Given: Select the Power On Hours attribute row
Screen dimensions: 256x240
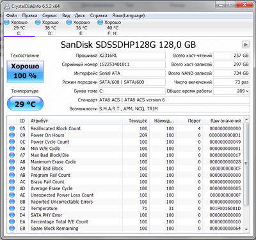Looking at the screenshot, I should [125, 135].
